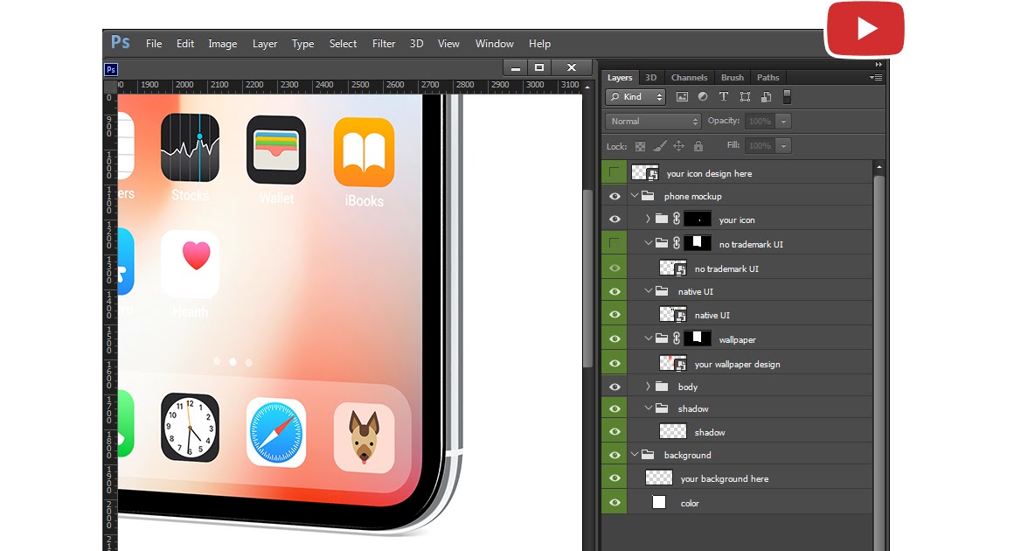Expand the 'your icon' group

pyautogui.click(x=648, y=220)
